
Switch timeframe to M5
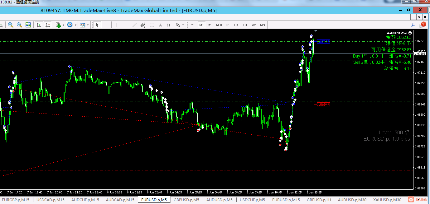201,25
